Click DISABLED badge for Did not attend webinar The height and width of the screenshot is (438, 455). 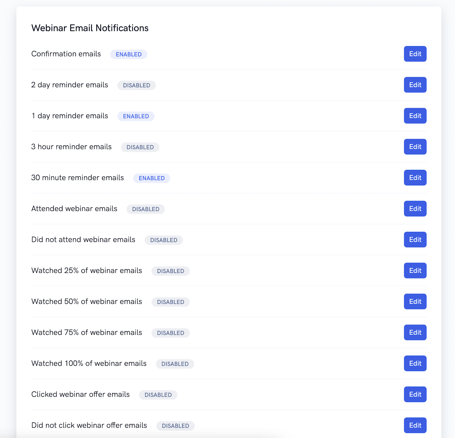[164, 240]
